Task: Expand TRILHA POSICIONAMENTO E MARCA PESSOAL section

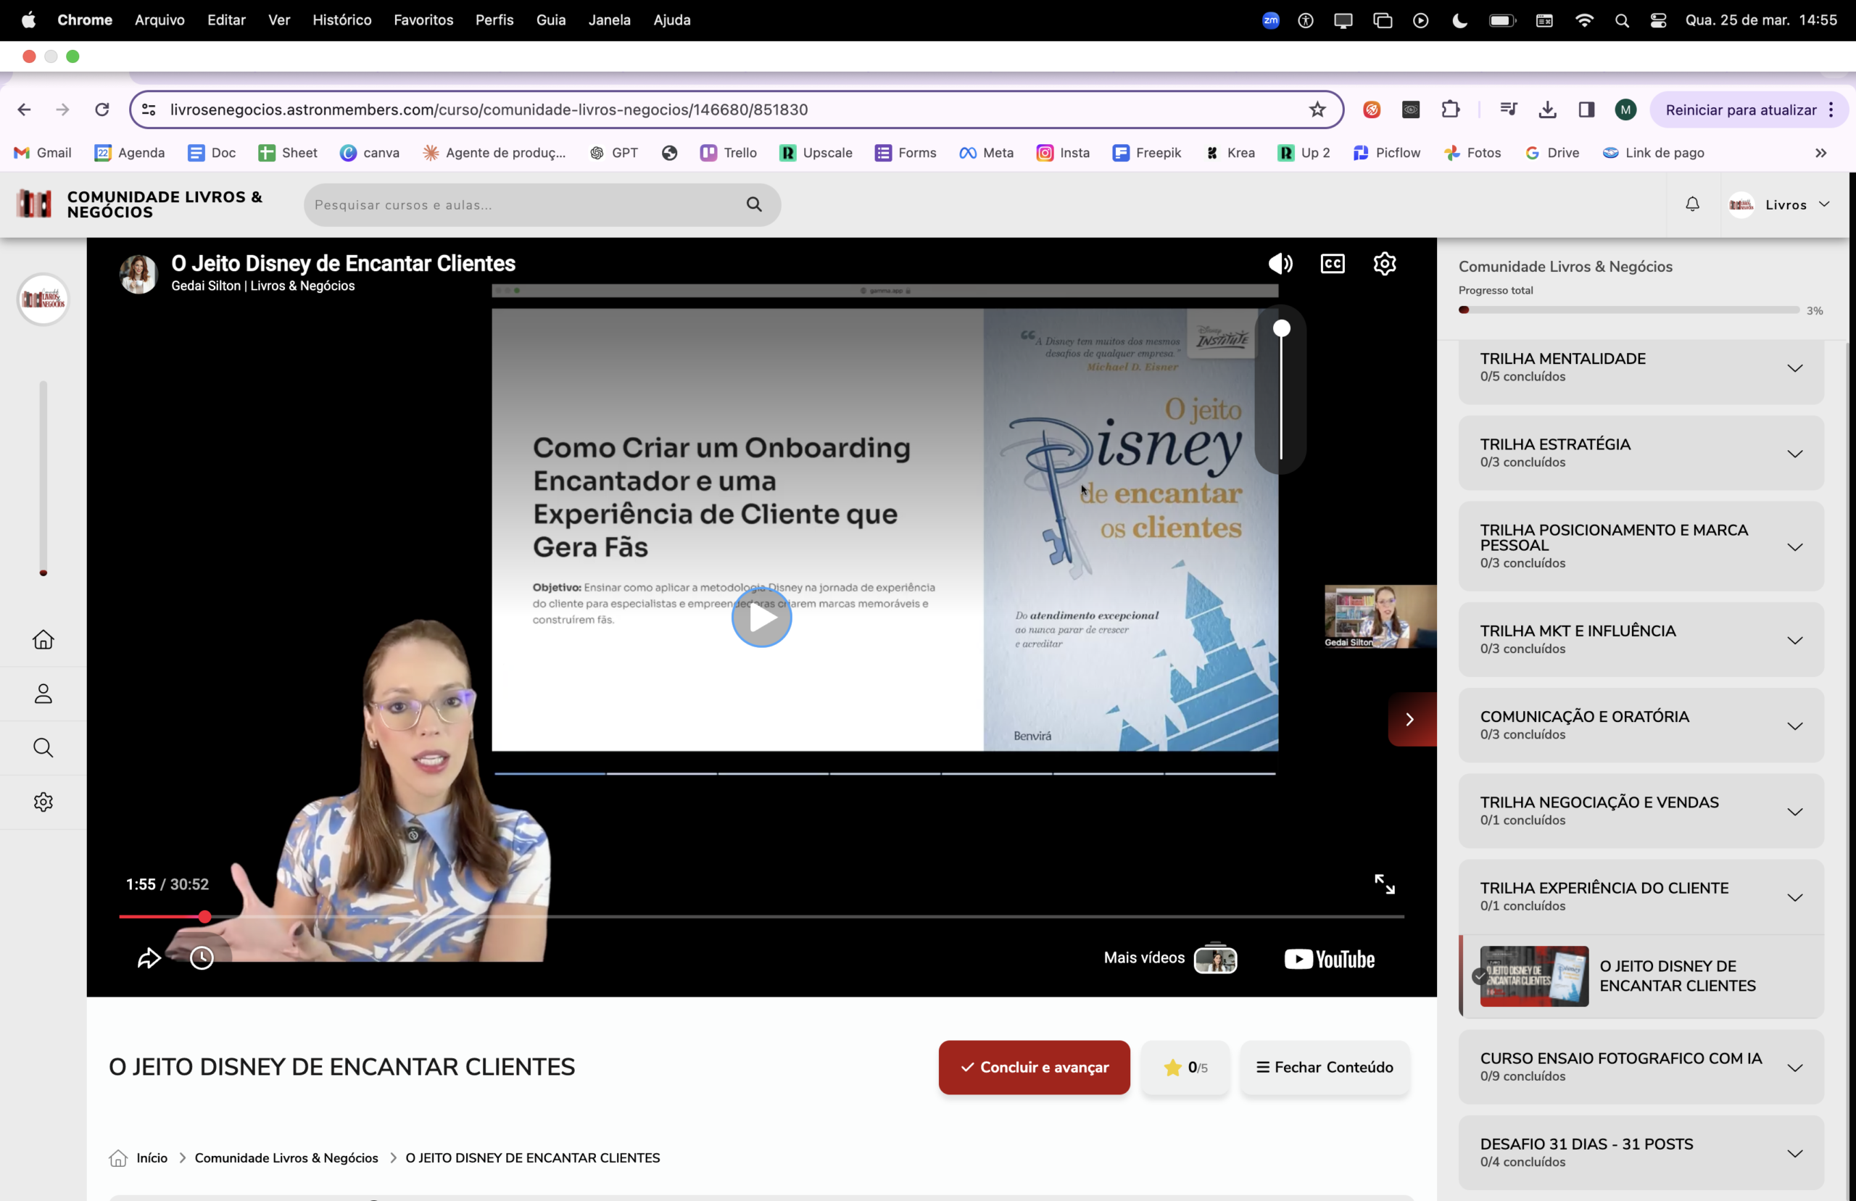Action: (x=1641, y=546)
